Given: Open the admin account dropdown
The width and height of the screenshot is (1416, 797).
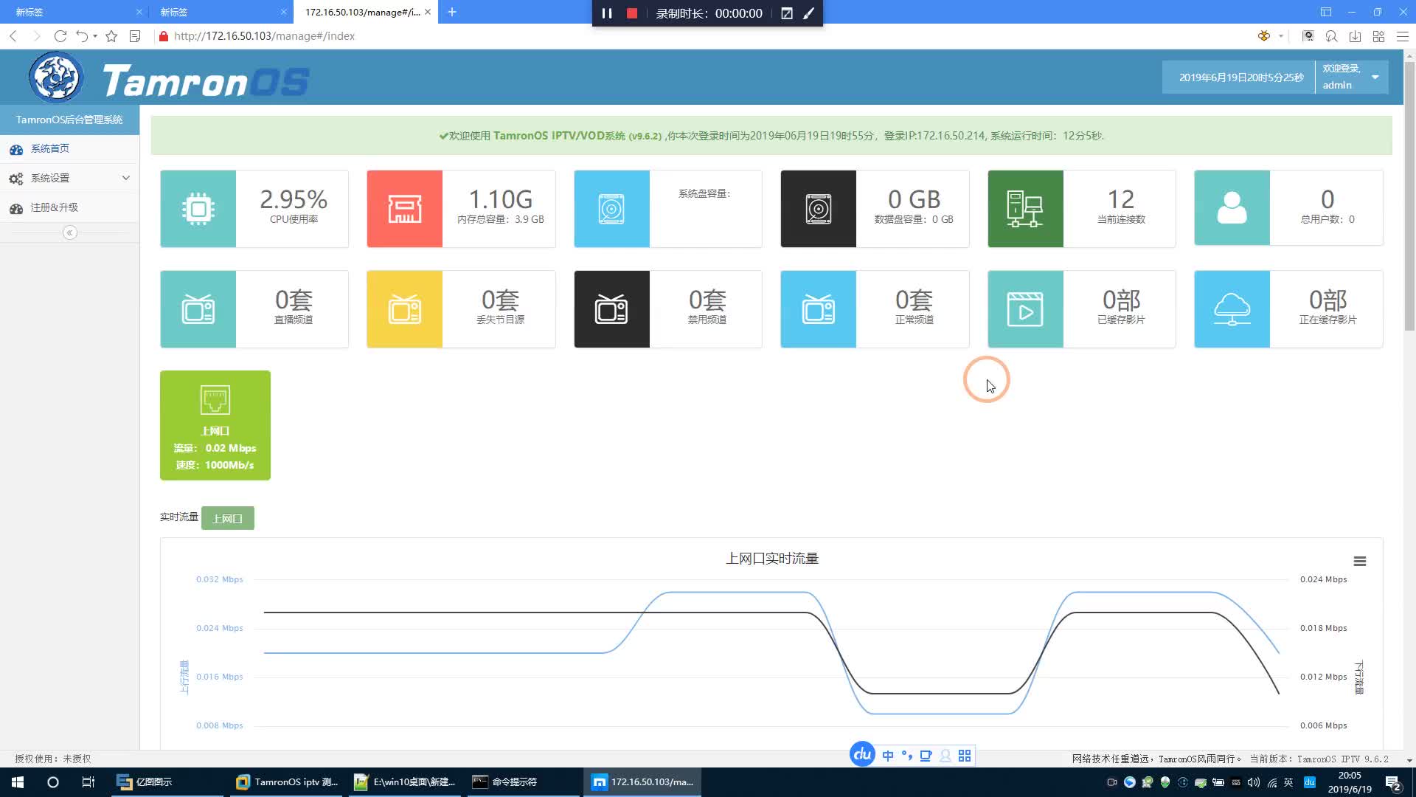Looking at the screenshot, I should [x=1351, y=77].
